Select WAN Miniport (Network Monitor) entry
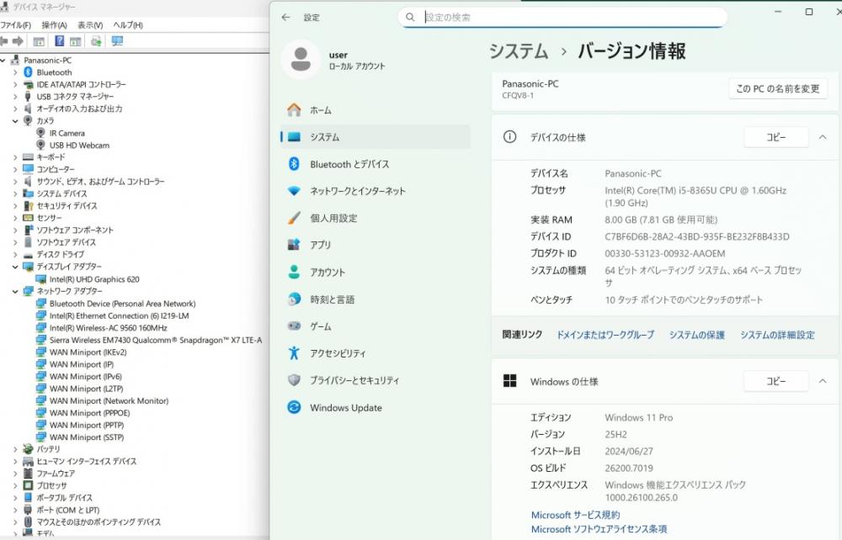This screenshot has height=540, width=842. pyautogui.click(x=109, y=401)
